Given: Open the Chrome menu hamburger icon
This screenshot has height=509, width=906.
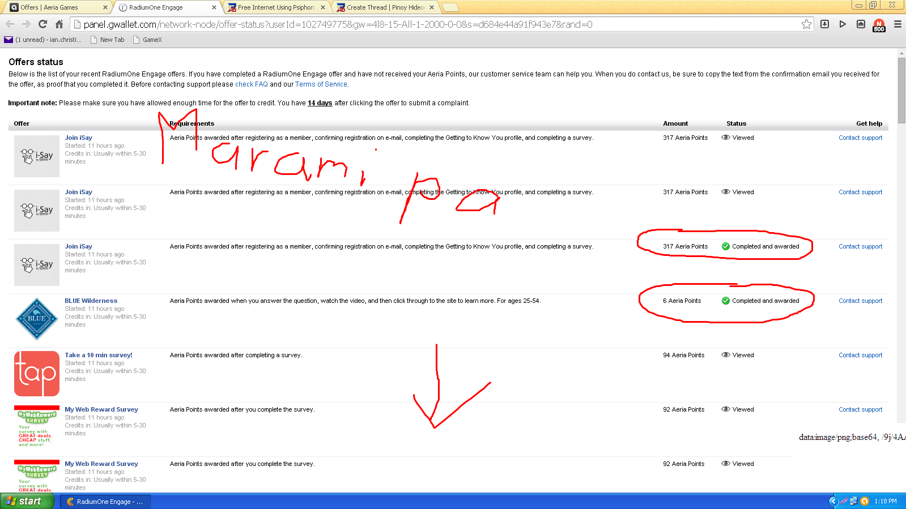Looking at the screenshot, I should (898, 24).
